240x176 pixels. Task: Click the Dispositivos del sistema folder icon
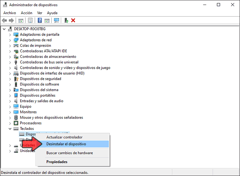16,90
